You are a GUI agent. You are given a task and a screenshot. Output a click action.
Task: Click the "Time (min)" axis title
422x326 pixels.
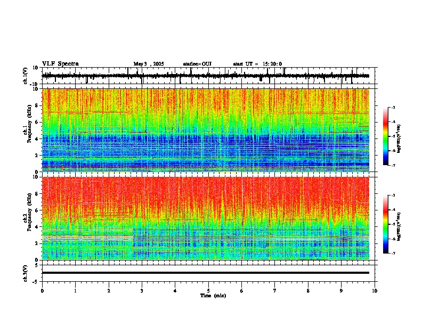pos(213,296)
